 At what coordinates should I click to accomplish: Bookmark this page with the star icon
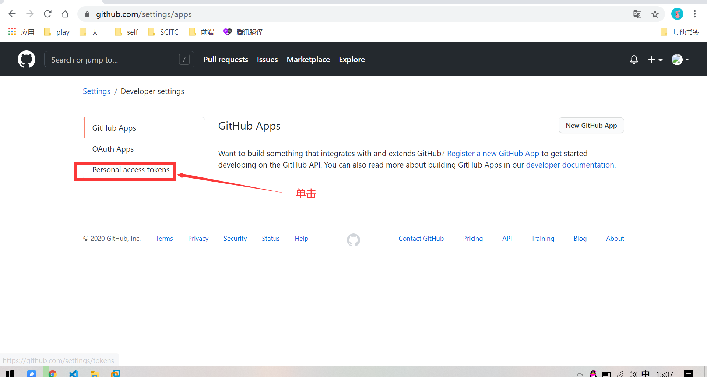pyautogui.click(x=655, y=14)
